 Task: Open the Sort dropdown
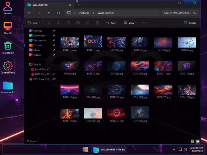point(112,23)
